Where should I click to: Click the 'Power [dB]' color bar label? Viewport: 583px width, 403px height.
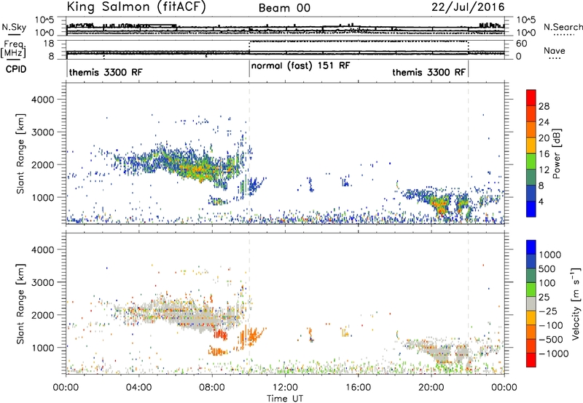(556, 153)
